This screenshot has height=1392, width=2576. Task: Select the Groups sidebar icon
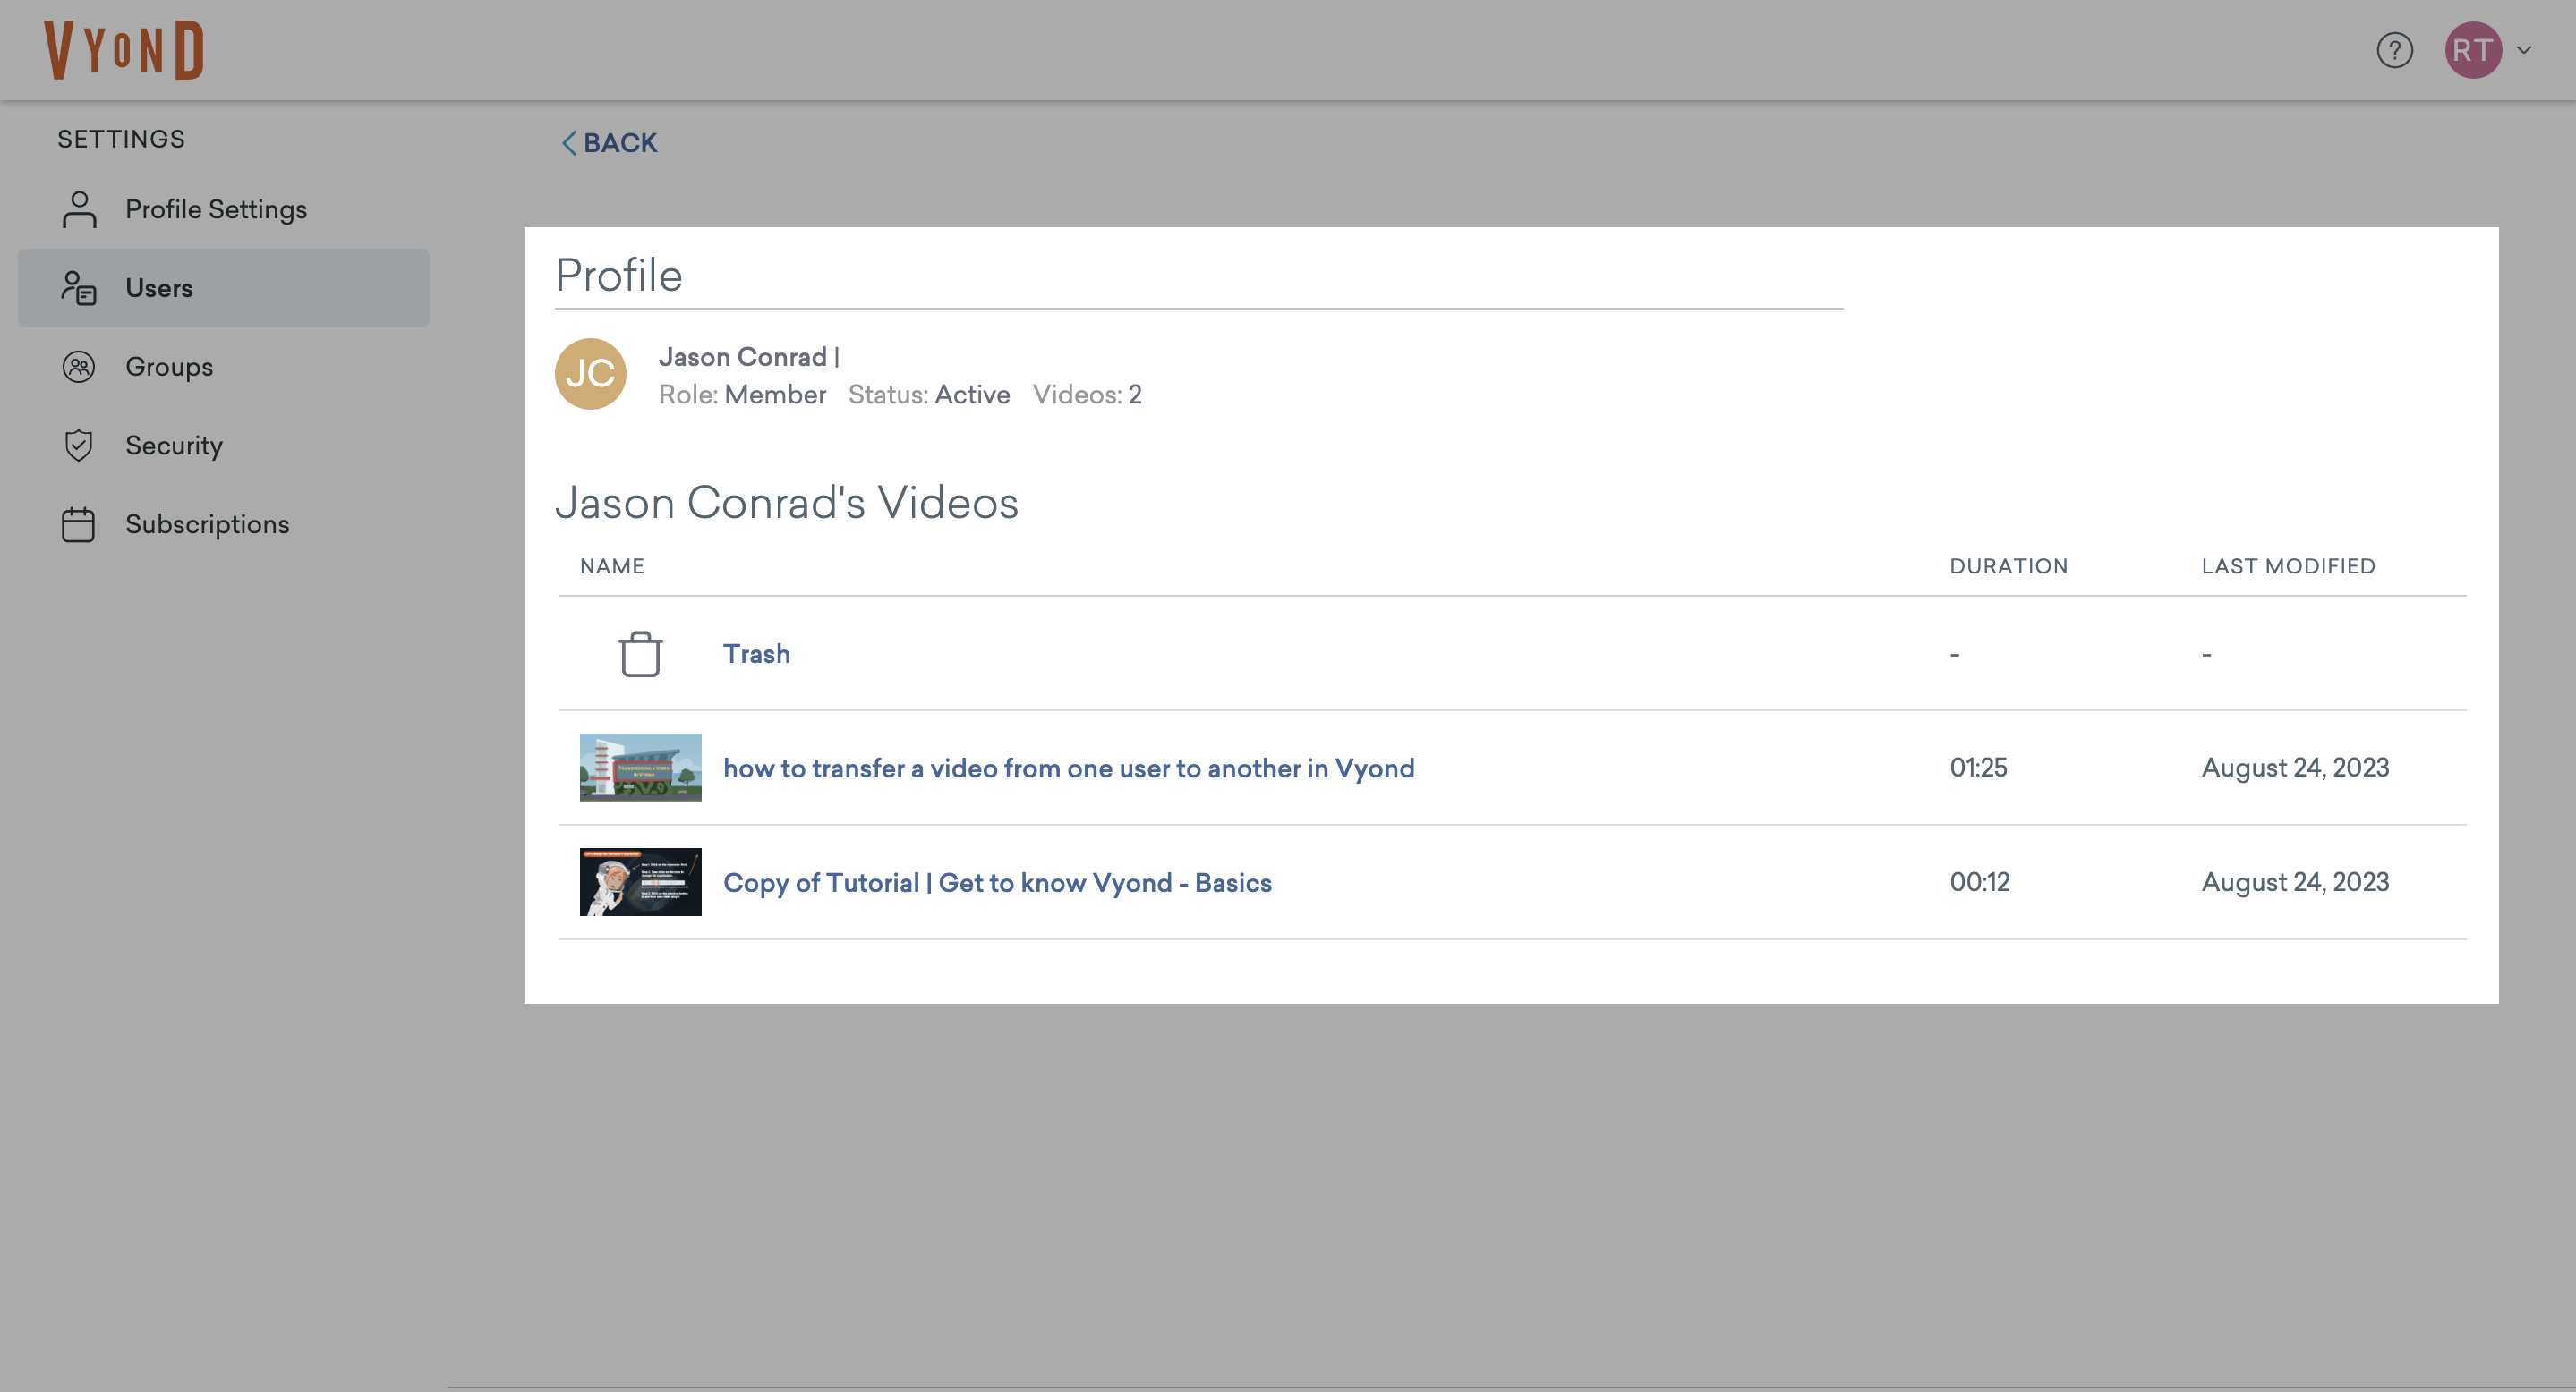tap(79, 367)
